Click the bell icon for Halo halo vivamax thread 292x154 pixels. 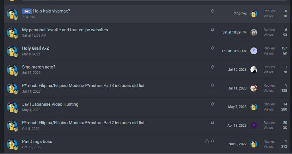(x=213, y=11)
